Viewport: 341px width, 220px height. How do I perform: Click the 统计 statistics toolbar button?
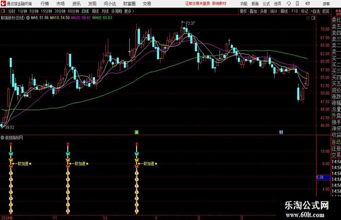[x=274, y=11]
